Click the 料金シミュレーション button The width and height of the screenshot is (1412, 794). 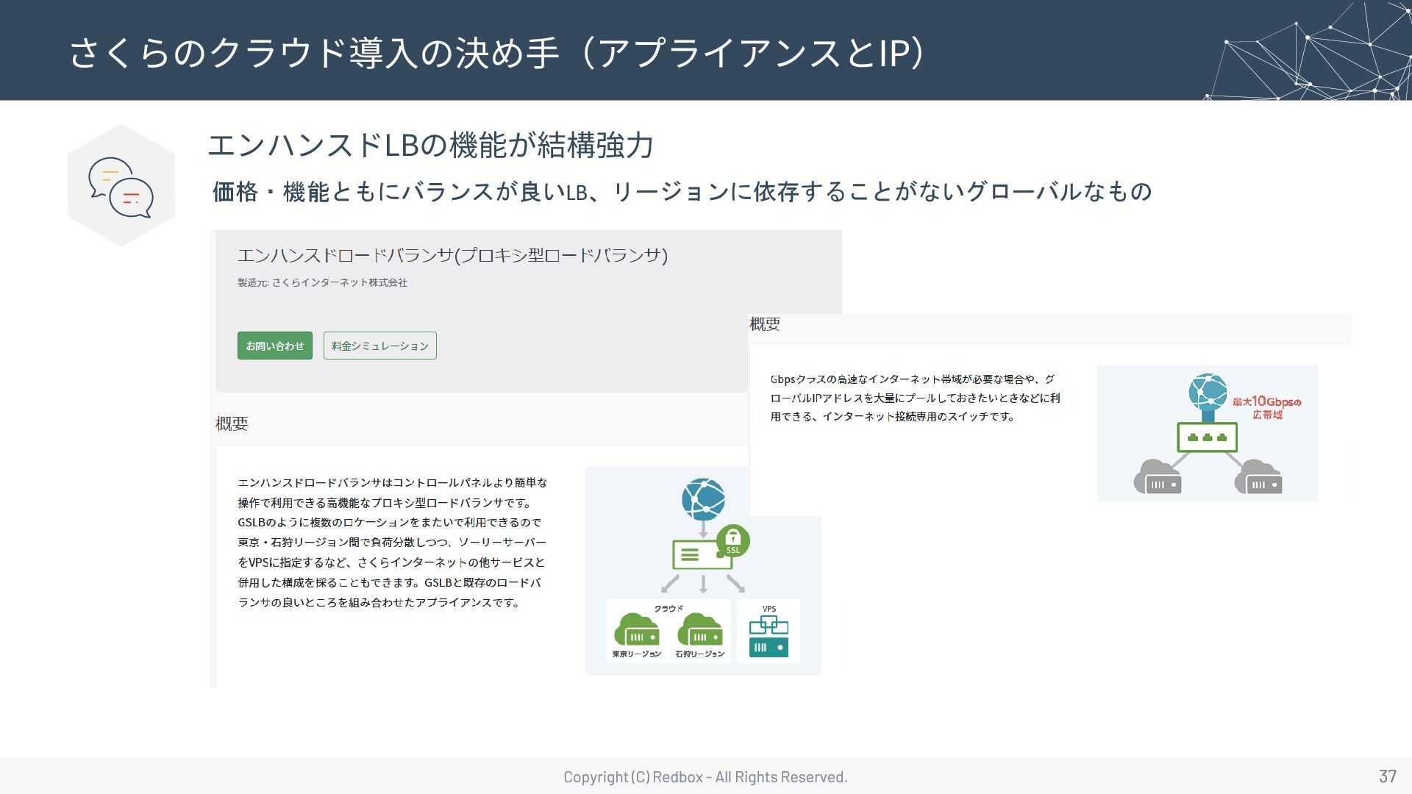[380, 346]
